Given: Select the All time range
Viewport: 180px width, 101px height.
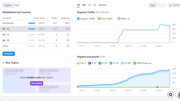Looking at the screenshot, I should 103,5.
